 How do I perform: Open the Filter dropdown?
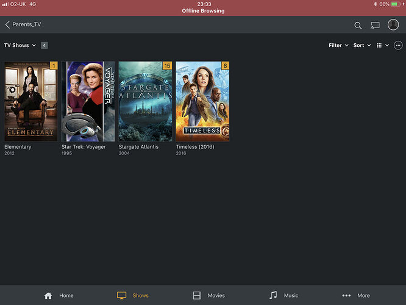[x=338, y=45]
